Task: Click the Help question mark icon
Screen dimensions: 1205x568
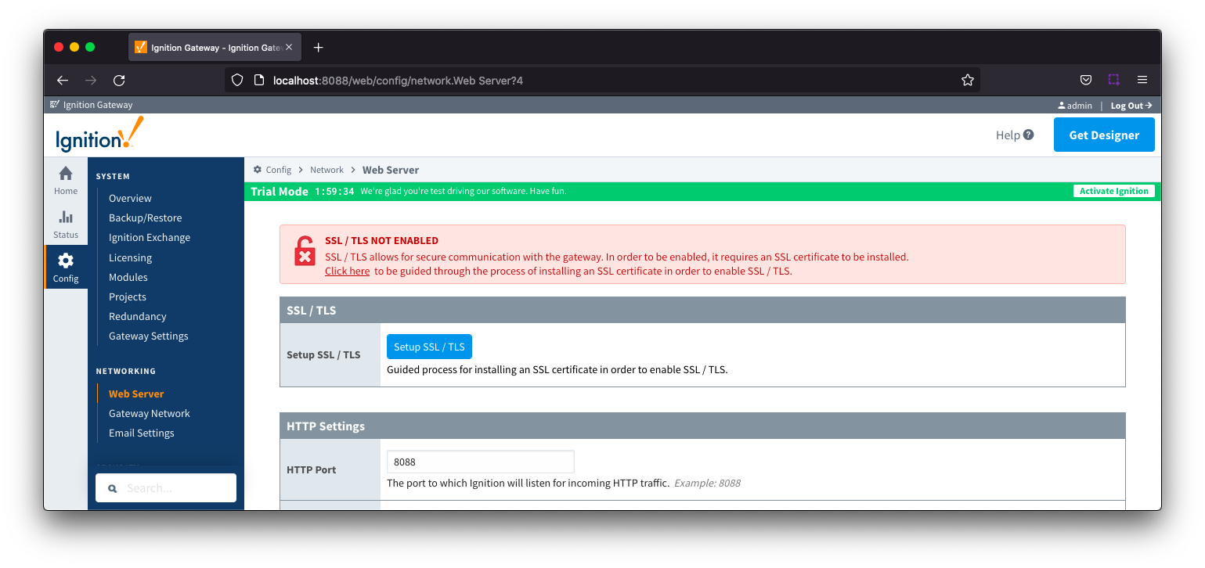Action: (1029, 135)
